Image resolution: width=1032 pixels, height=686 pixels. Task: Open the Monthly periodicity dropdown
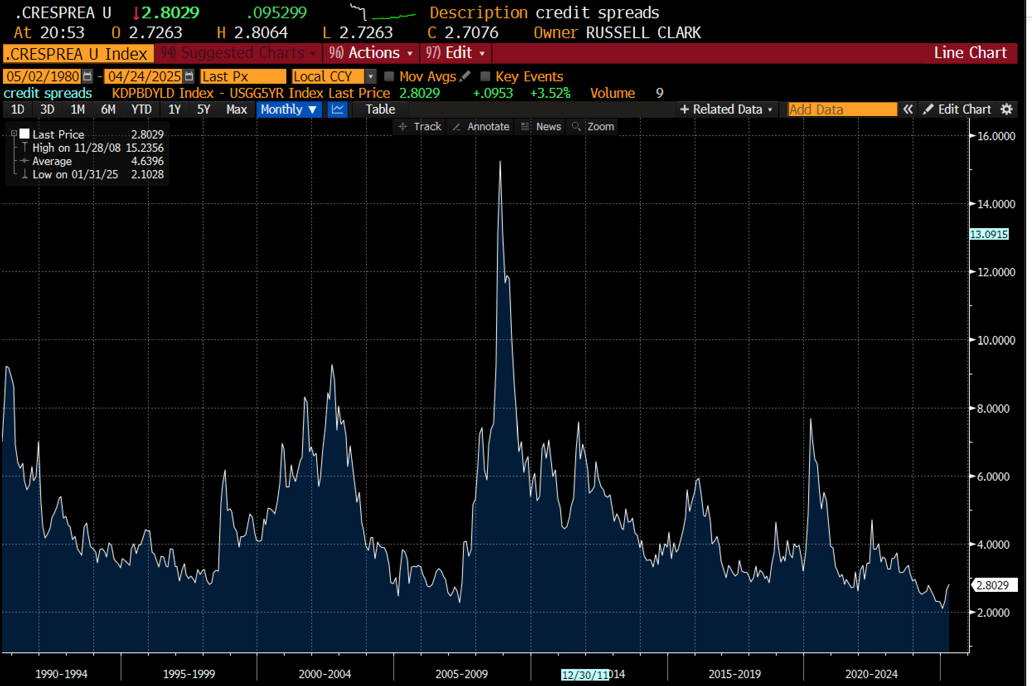[289, 109]
